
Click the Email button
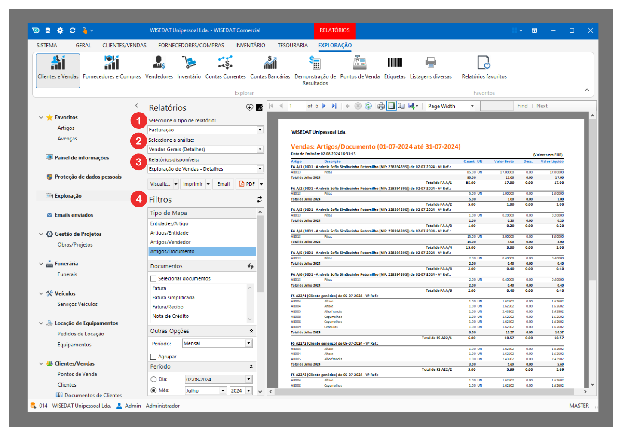pyautogui.click(x=223, y=184)
